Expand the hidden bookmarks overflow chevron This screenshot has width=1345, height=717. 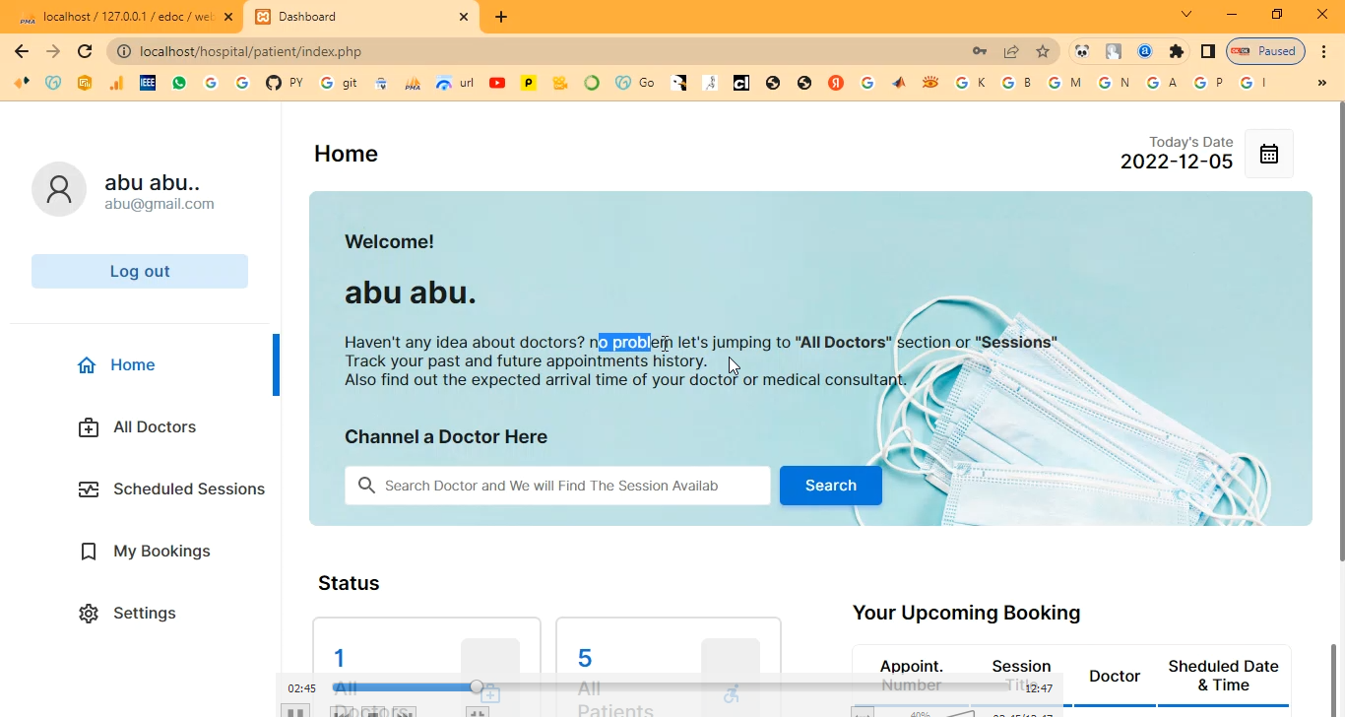click(1321, 84)
